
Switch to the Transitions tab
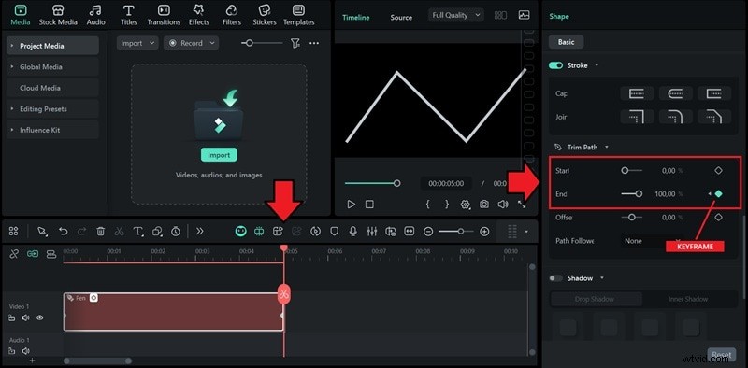coord(164,15)
